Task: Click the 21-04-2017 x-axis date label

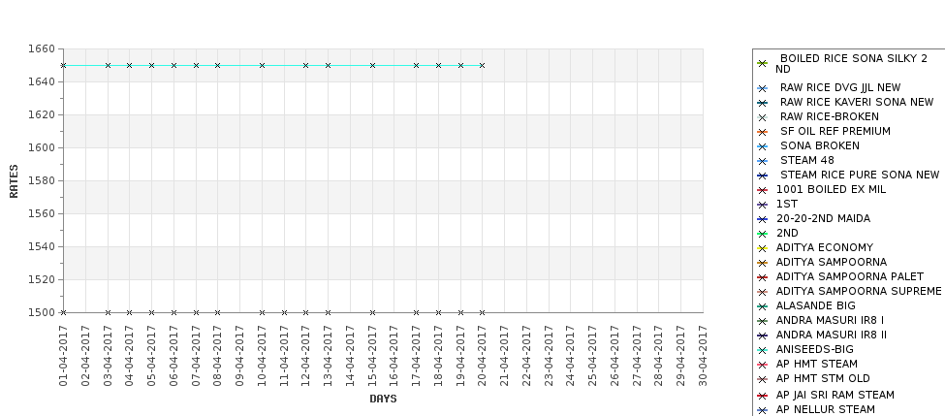Action: pyautogui.click(x=504, y=355)
